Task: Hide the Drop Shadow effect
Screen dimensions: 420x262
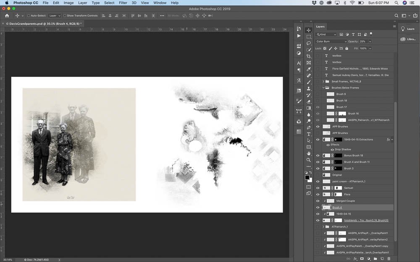Action: tap(332, 150)
